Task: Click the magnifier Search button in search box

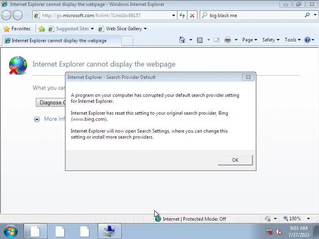Action: (x=307, y=15)
